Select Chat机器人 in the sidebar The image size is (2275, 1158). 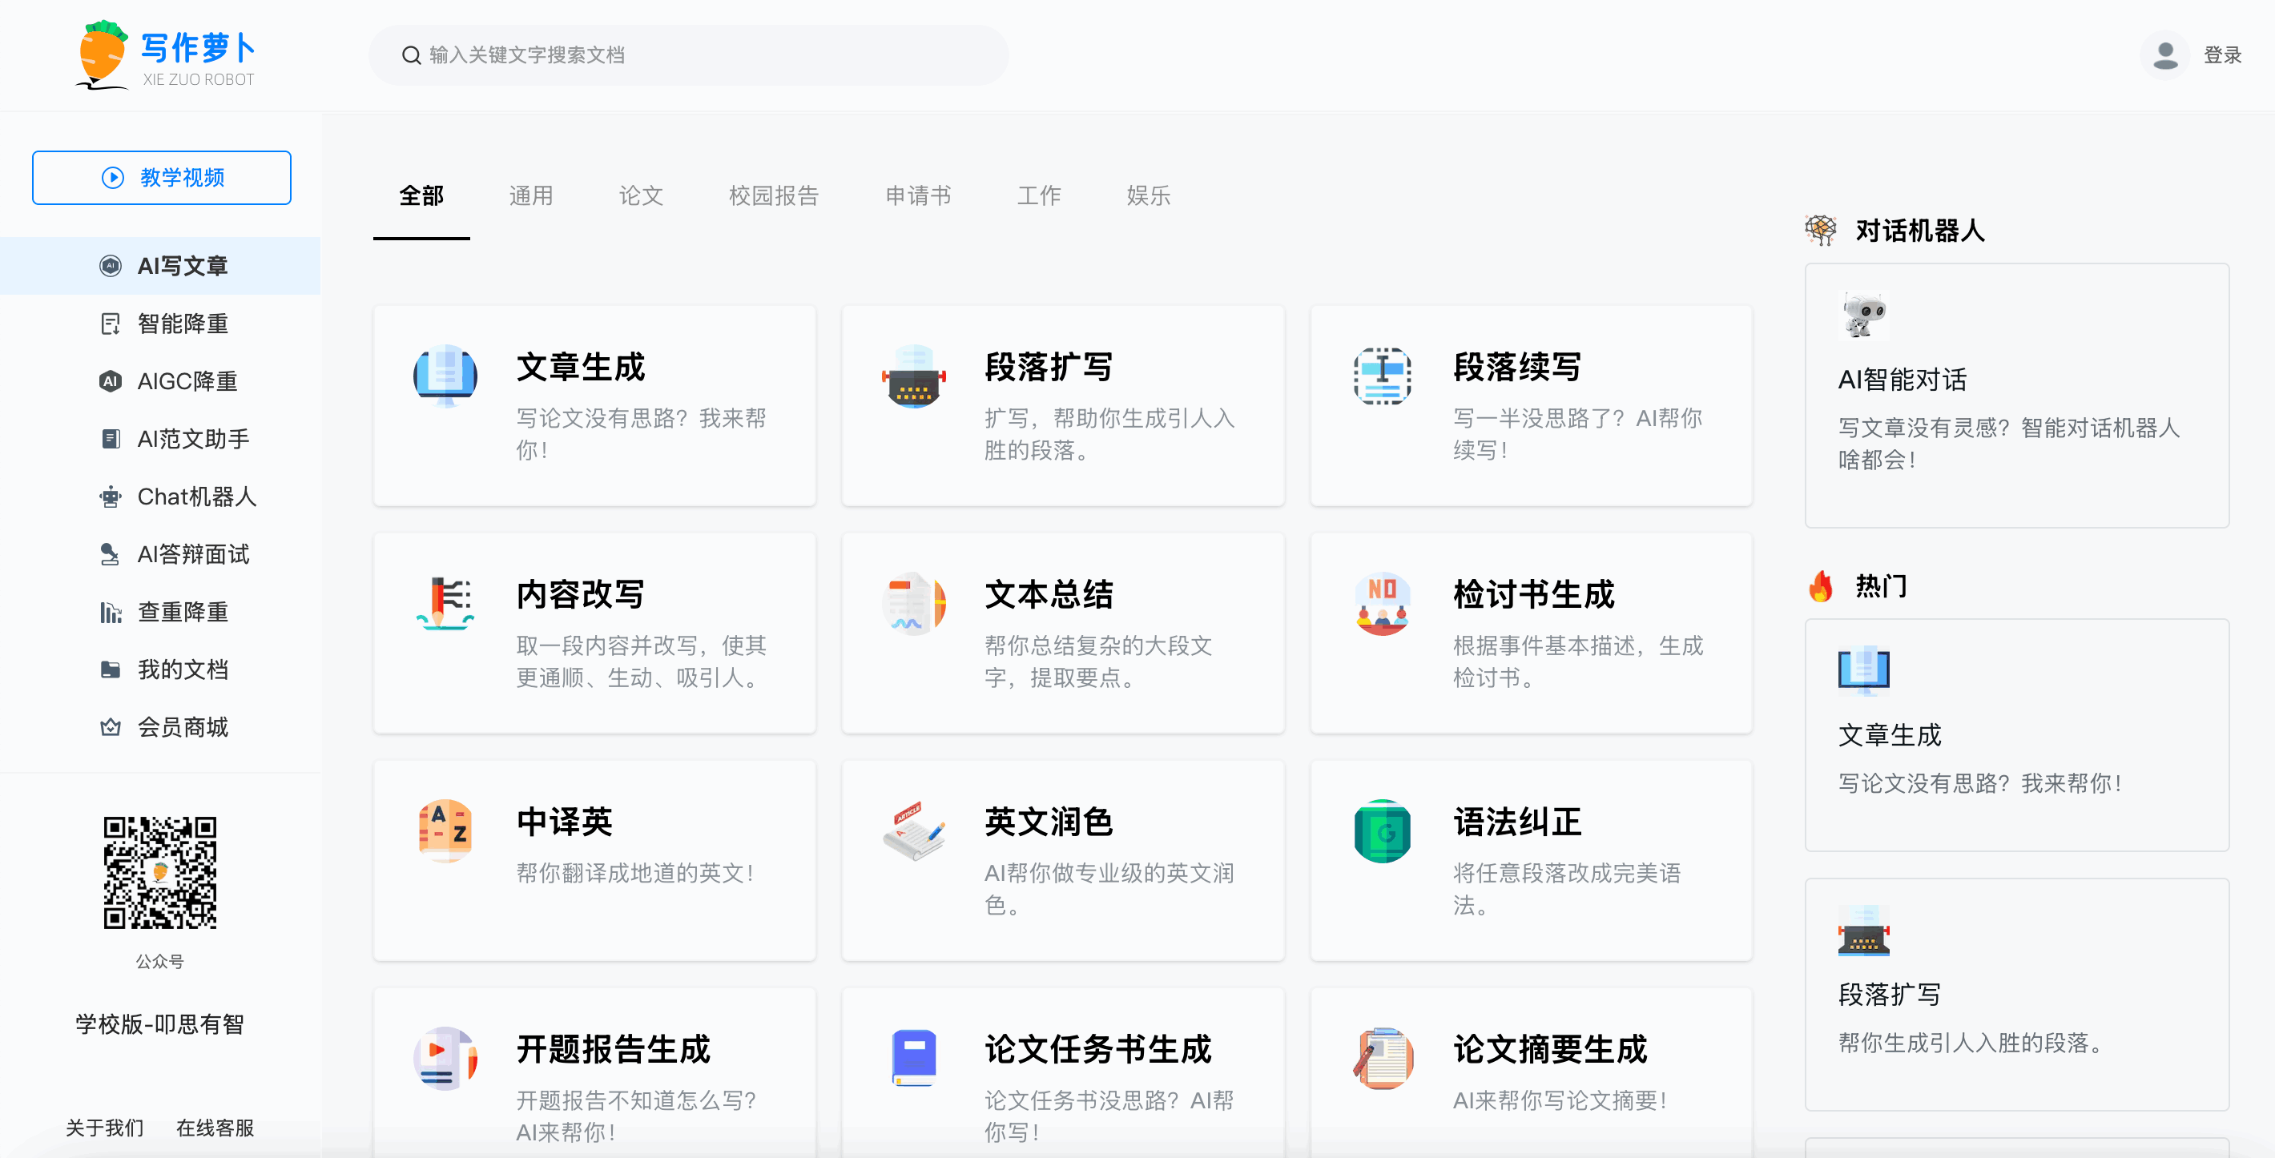tap(160, 497)
